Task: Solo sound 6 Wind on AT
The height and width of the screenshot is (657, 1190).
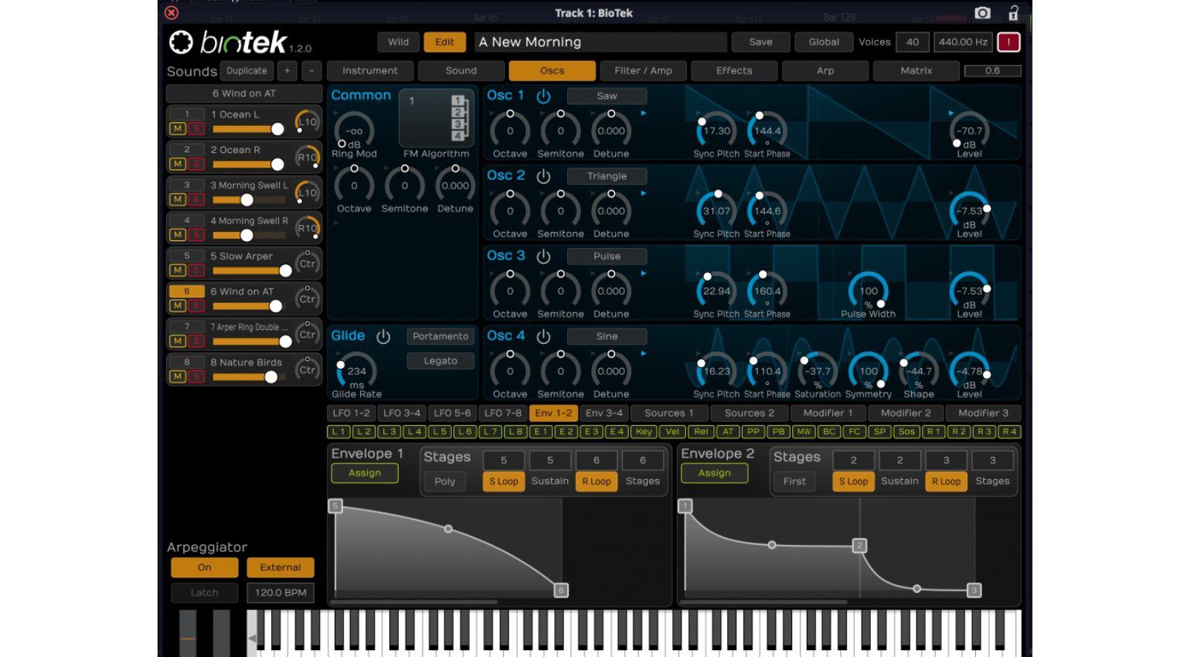Action: pos(195,306)
